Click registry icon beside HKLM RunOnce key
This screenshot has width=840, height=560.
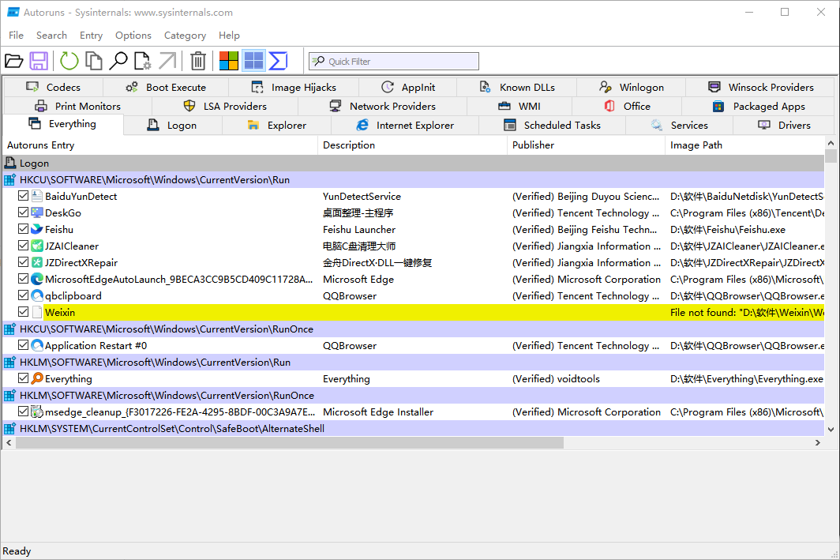9,396
